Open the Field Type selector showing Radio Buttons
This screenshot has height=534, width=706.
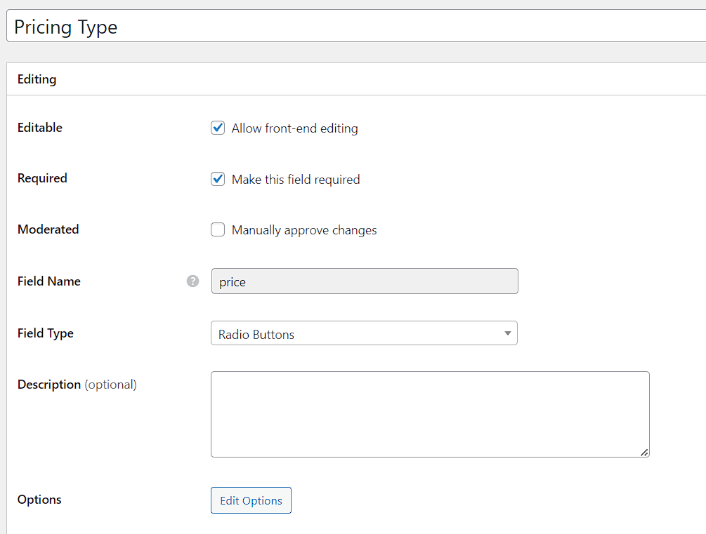[x=364, y=333]
